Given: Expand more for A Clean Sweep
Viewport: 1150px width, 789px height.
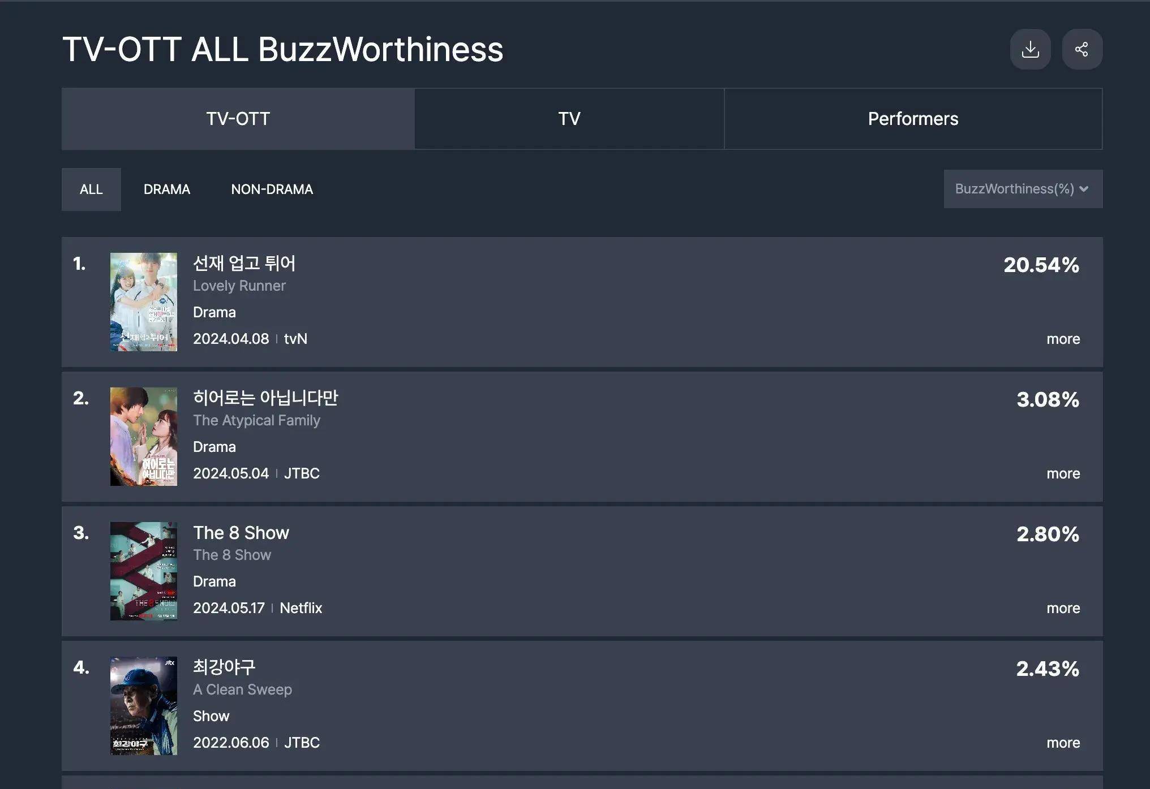Looking at the screenshot, I should click(x=1063, y=743).
